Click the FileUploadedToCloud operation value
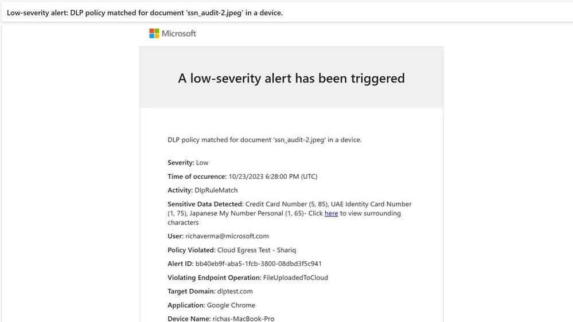This screenshot has width=573, height=322. pyautogui.click(x=295, y=277)
